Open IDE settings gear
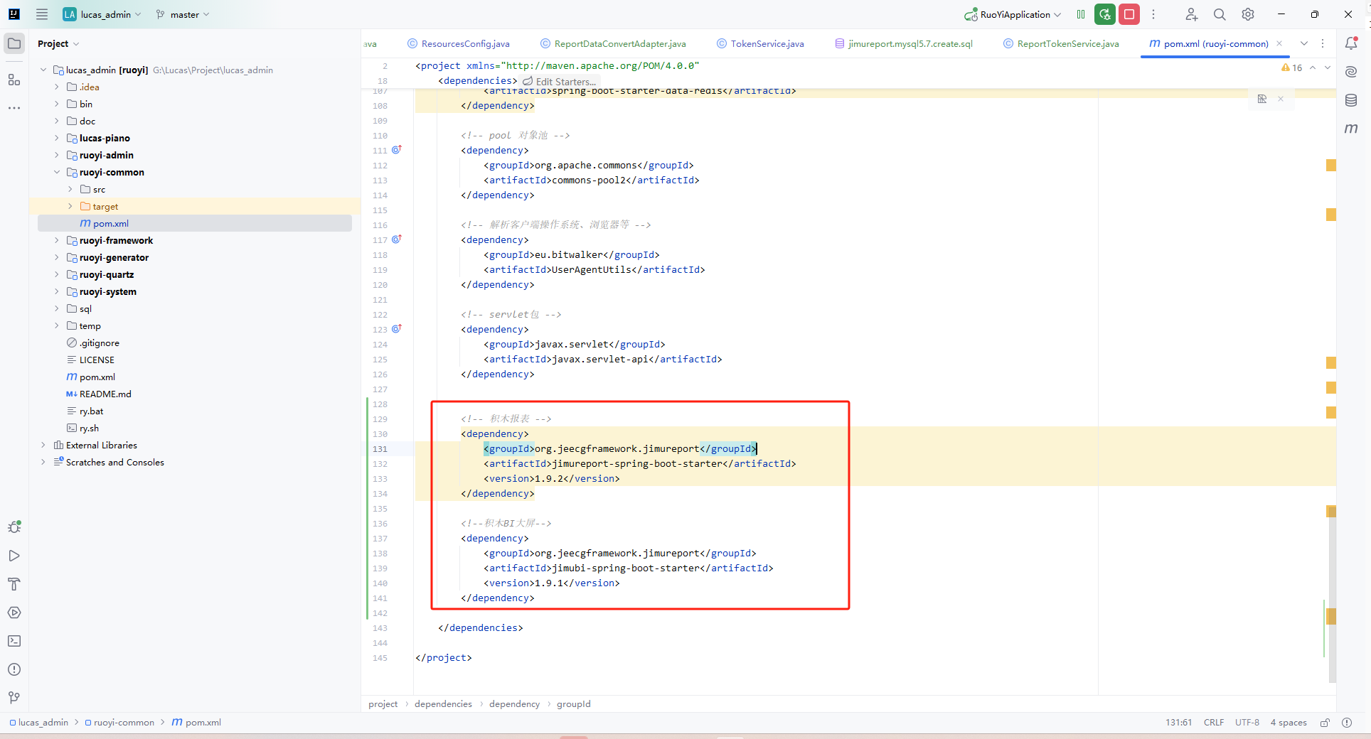 click(1248, 14)
